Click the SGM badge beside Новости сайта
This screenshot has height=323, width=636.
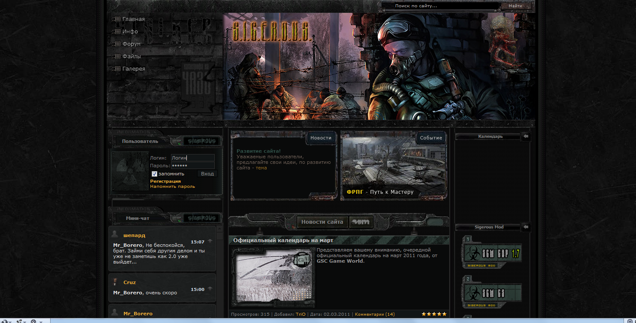coord(360,222)
